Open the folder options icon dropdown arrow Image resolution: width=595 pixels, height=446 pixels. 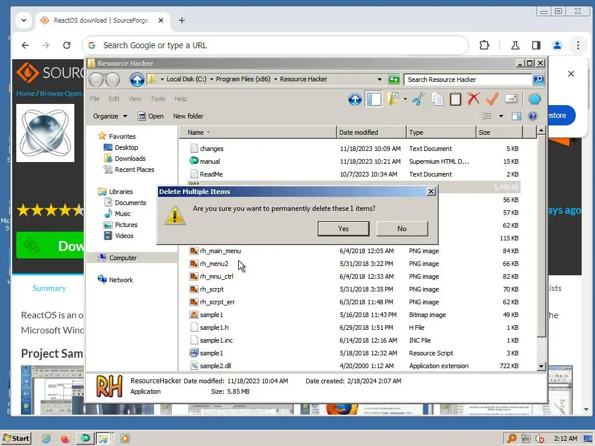tap(405, 99)
